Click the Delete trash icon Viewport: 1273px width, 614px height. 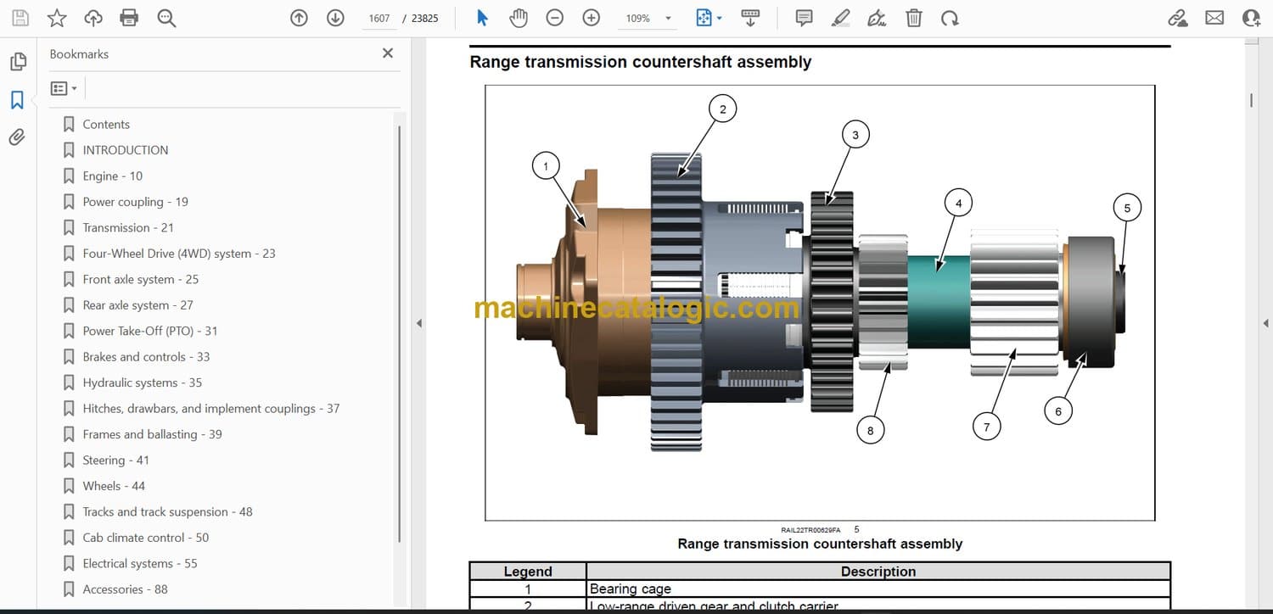click(x=914, y=18)
